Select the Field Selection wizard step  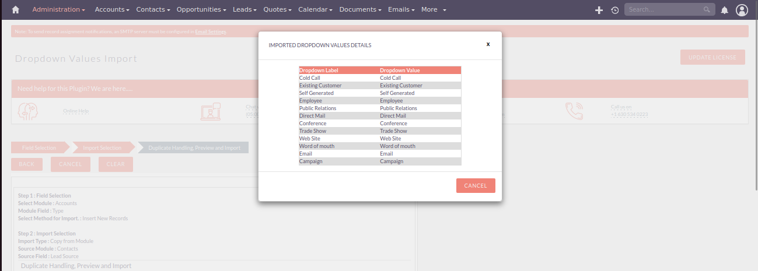click(x=39, y=148)
